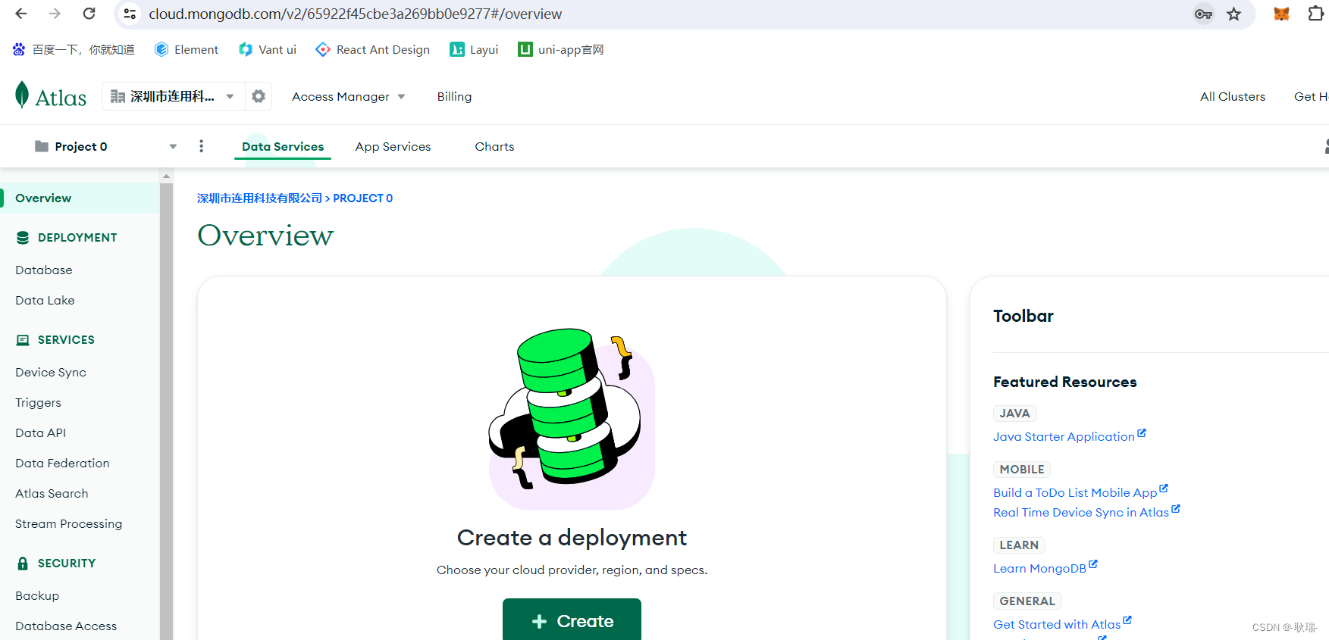Open the MetaMask fox extension

(x=1281, y=14)
